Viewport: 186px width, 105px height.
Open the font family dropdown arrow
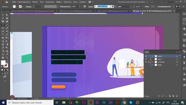[x=115, y=6]
